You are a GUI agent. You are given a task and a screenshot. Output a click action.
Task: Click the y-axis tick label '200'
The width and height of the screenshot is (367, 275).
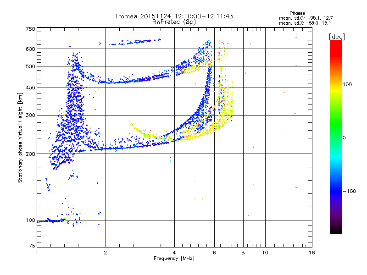pos(30,154)
